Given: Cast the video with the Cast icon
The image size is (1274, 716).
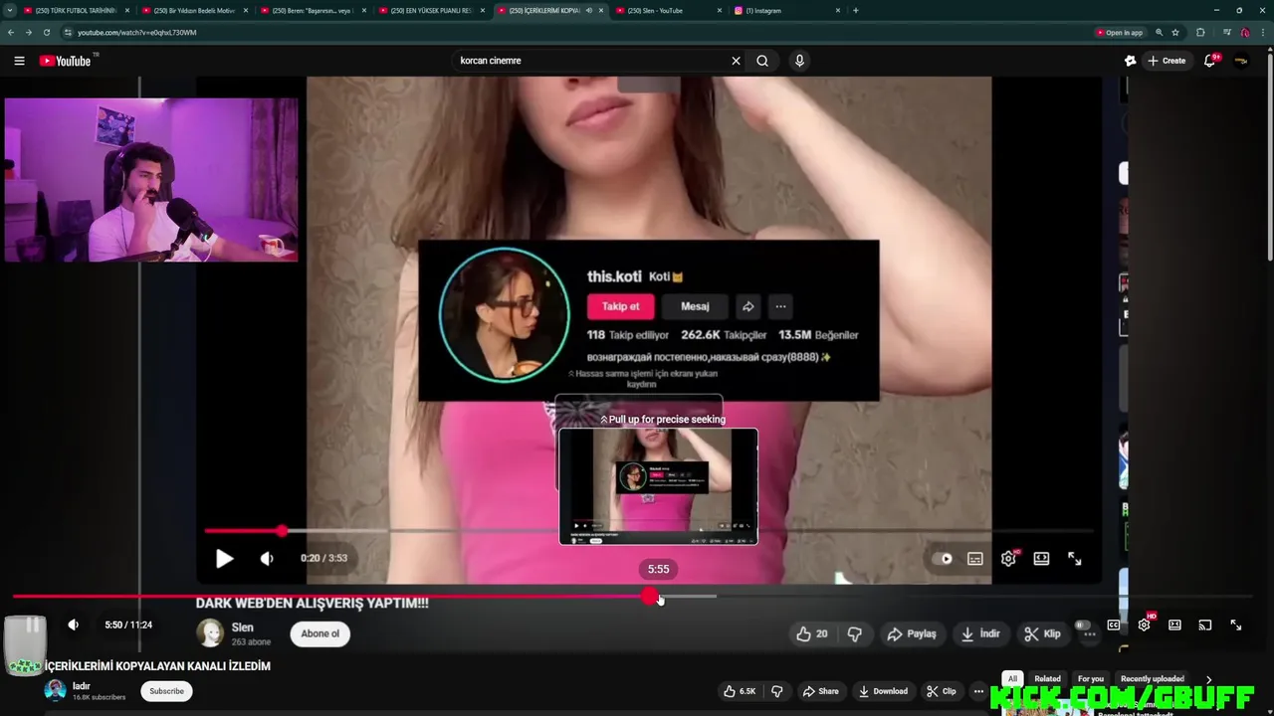Looking at the screenshot, I should (x=1204, y=625).
